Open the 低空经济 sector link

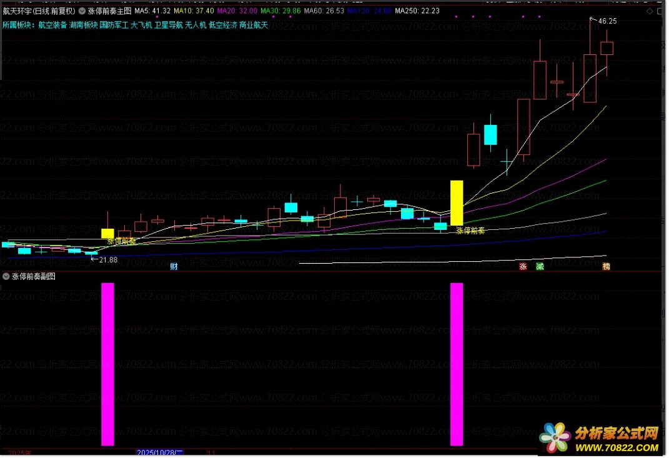click(x=223, y=25)
